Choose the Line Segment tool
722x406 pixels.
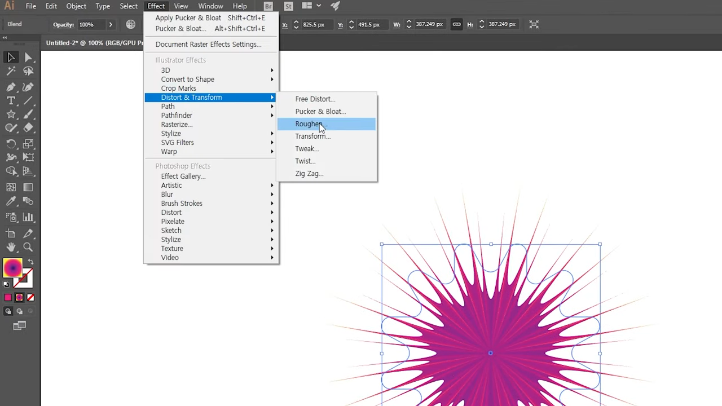[29, 101]
